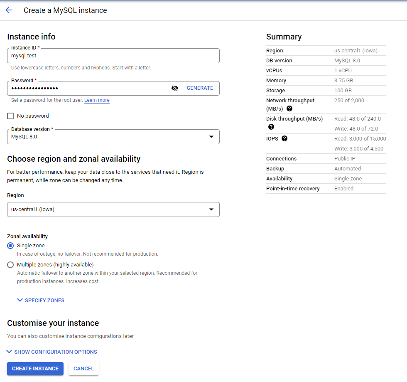Toggle password visibility eye icon
407x382 pixels.
tap(175, 88)
